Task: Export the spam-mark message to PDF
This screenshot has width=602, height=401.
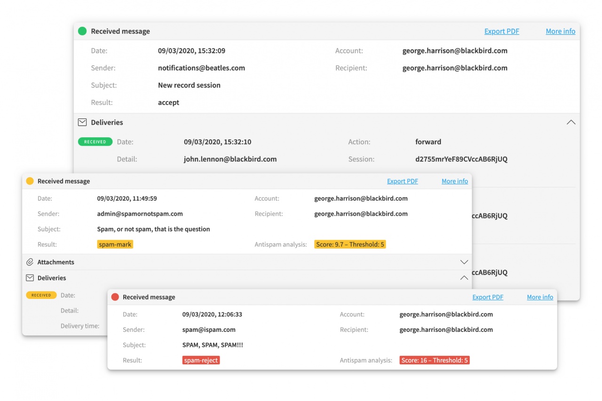Action: coord(402,181)
